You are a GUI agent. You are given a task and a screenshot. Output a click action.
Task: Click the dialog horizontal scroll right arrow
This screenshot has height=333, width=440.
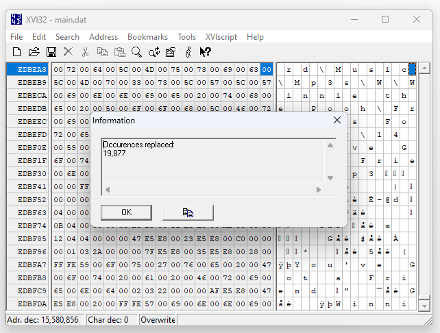(x=319, y=190)
